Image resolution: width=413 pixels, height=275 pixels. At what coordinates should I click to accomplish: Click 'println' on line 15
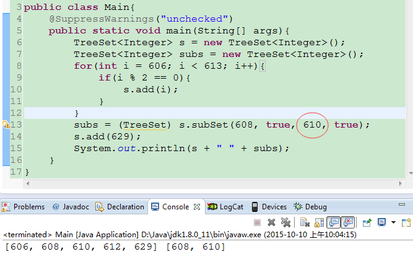coord(163,149)
